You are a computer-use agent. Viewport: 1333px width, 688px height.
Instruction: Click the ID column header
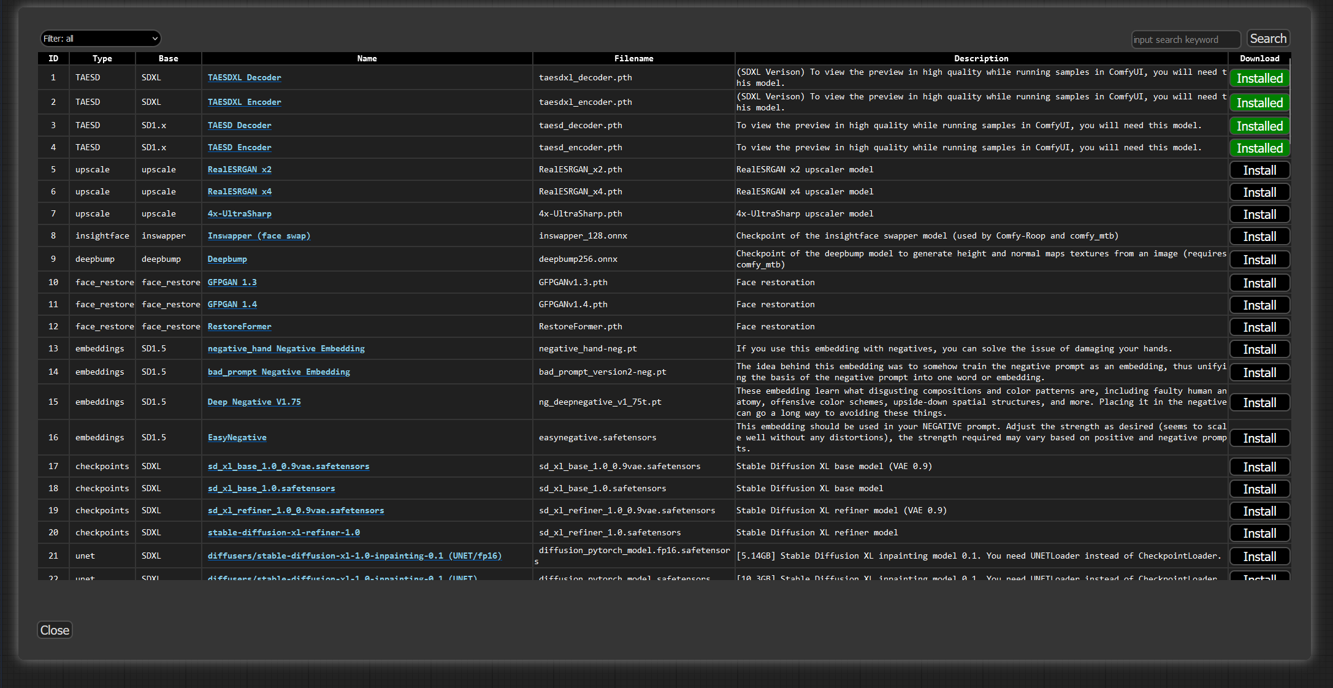pyautogui.click(x=53, y=58)
